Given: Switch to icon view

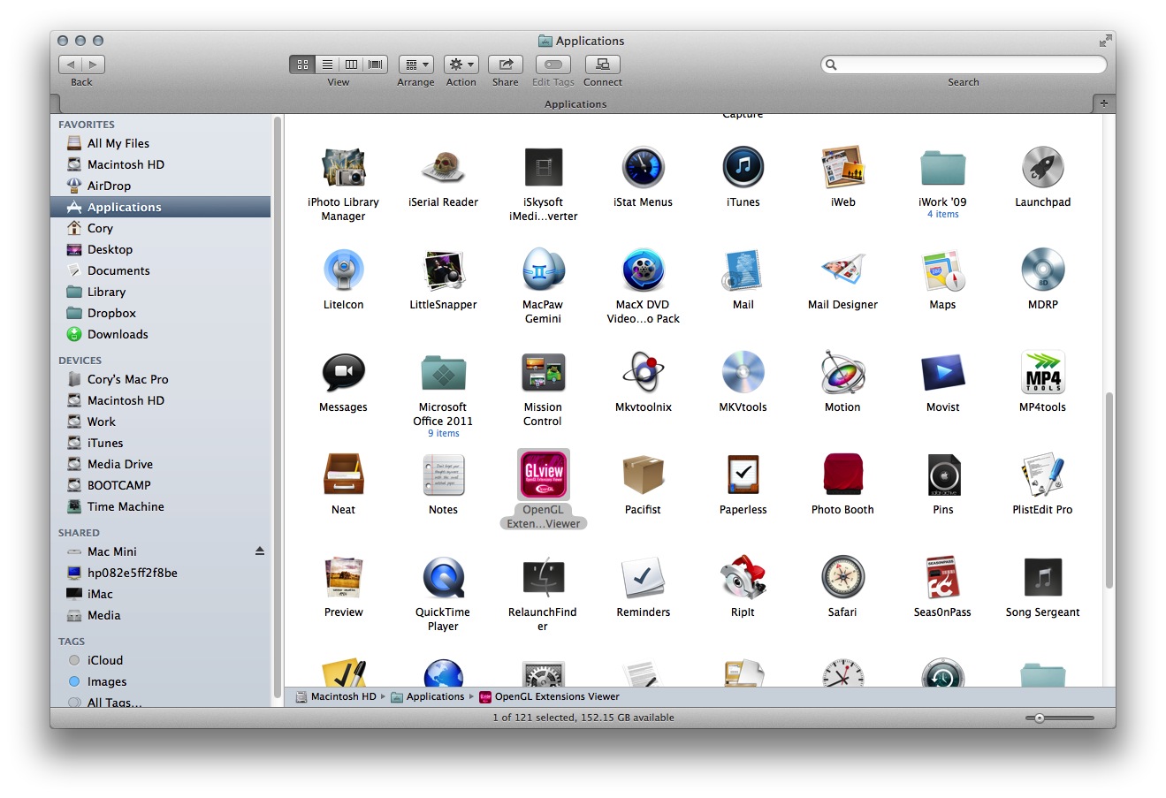Looking at the screenshot, I should (302, 65).
